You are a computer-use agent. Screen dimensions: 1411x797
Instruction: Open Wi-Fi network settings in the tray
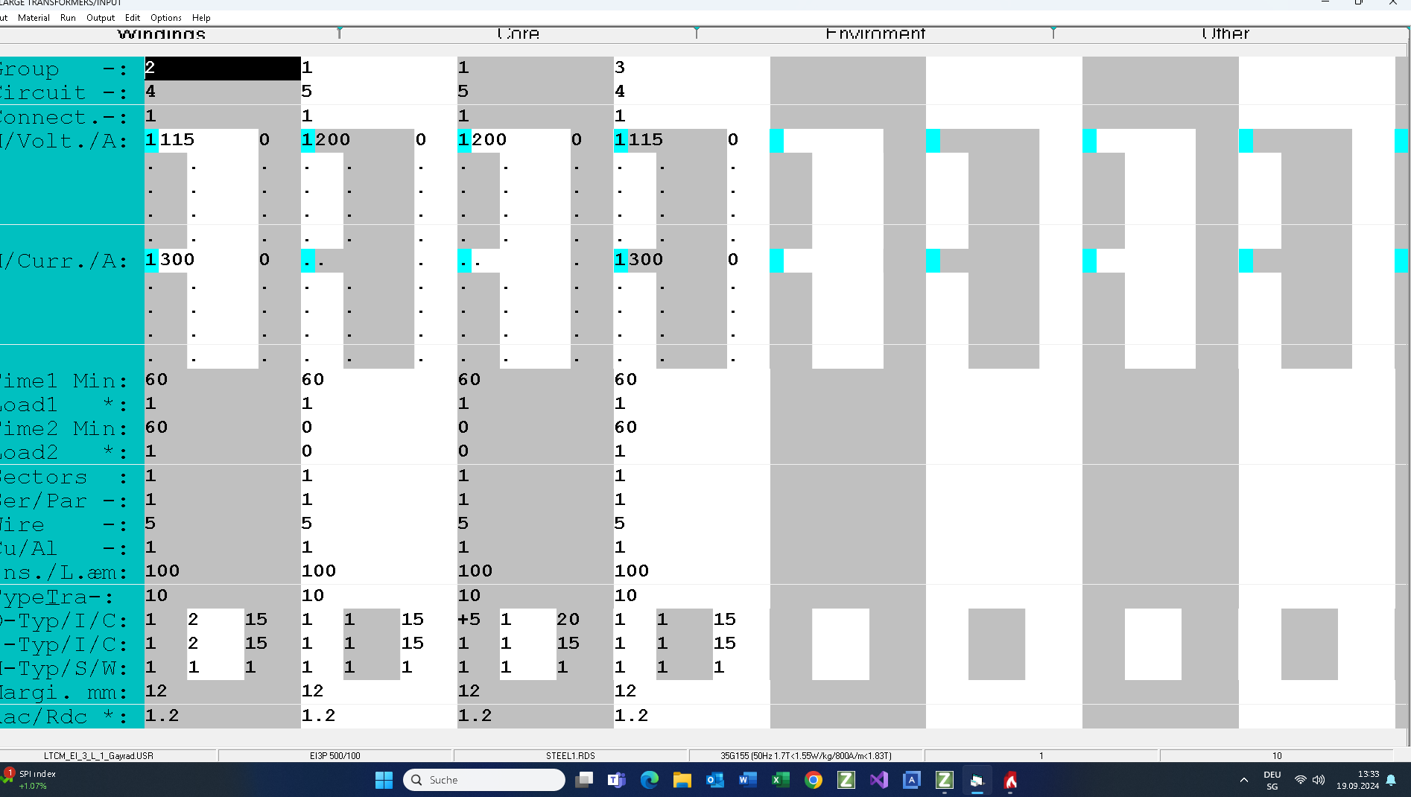[x=1300, y=780]
